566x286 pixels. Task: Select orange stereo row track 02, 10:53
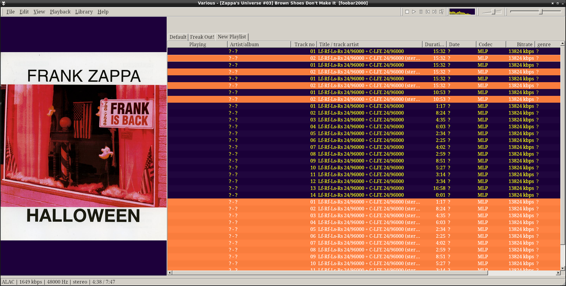point(364,99)
